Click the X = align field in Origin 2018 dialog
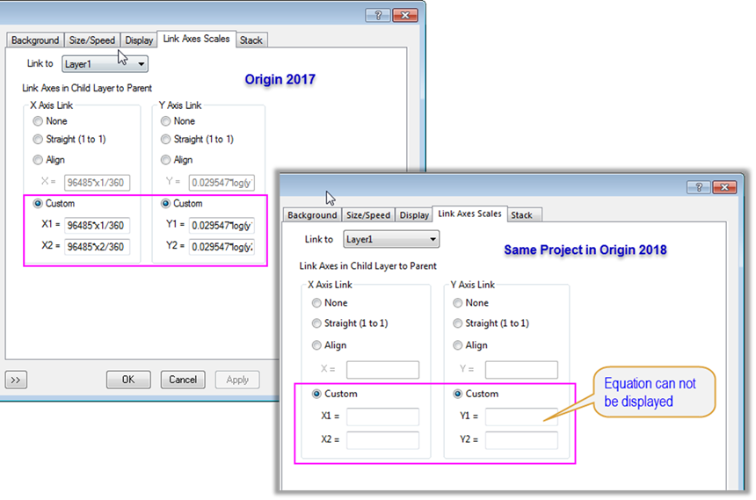756x500 pixels. pyautogui.click(x=382, y=370)
